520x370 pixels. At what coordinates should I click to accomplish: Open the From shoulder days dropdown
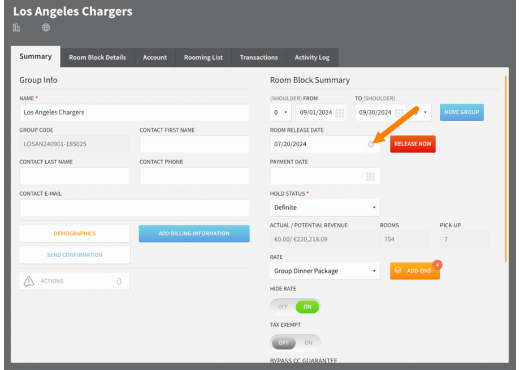click(x=280, y=112)
